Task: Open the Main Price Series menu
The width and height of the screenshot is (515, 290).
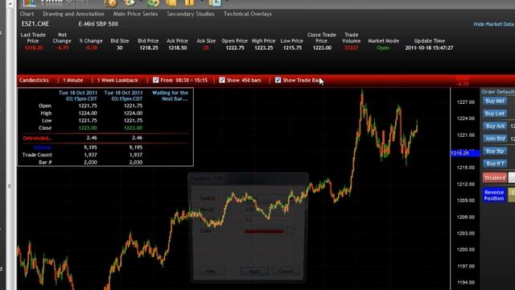Action: click(x=135, y=14)
